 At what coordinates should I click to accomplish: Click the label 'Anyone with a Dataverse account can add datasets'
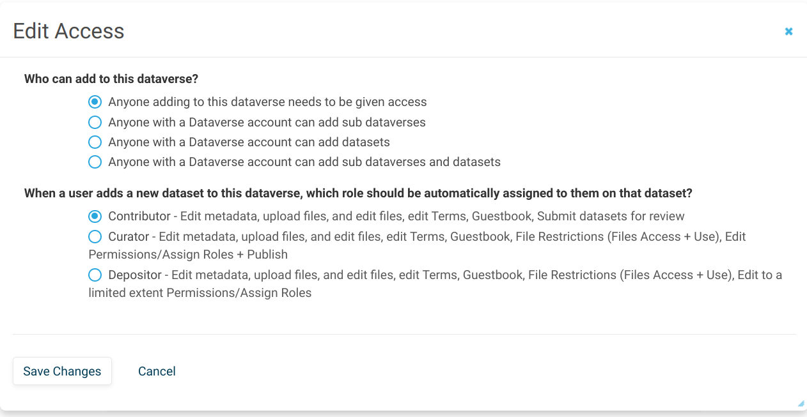(x=249, y=142)
